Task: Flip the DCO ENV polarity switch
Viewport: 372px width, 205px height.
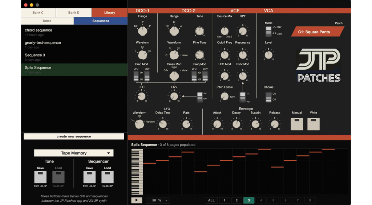Action: click(x=200, y=97)
